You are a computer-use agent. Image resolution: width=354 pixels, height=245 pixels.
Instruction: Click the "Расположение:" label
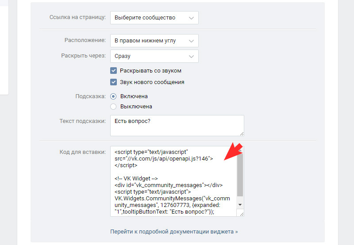pyautogui.click(x=85, y=41)
